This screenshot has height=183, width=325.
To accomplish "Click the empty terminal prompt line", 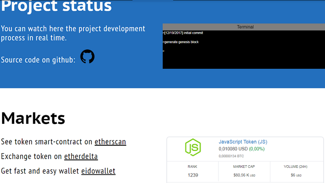I will (164, 51).
